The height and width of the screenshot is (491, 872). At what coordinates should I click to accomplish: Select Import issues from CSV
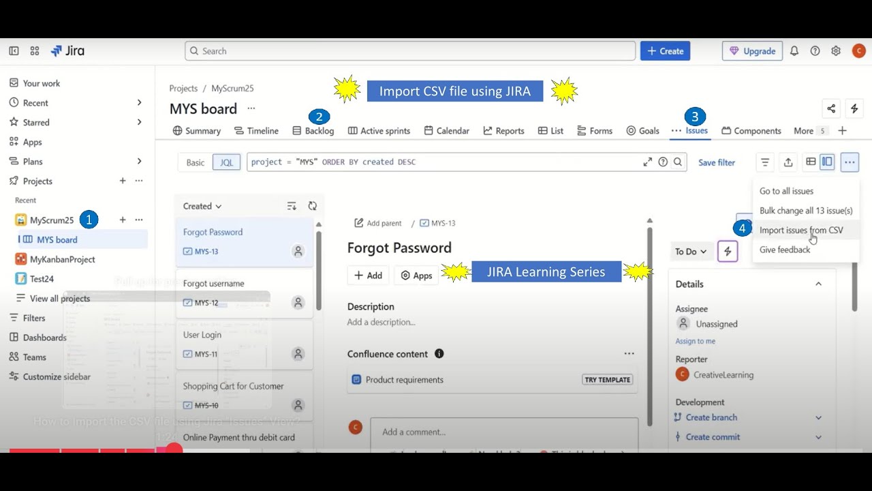tap(801, 230)
